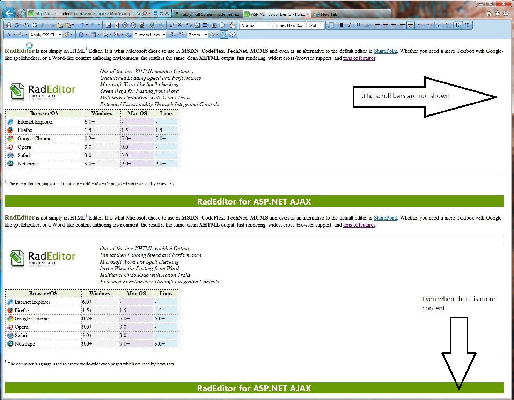Viewport: 514px width, 400px height.
Task: Toggle Center alignment
Action: 385,25
